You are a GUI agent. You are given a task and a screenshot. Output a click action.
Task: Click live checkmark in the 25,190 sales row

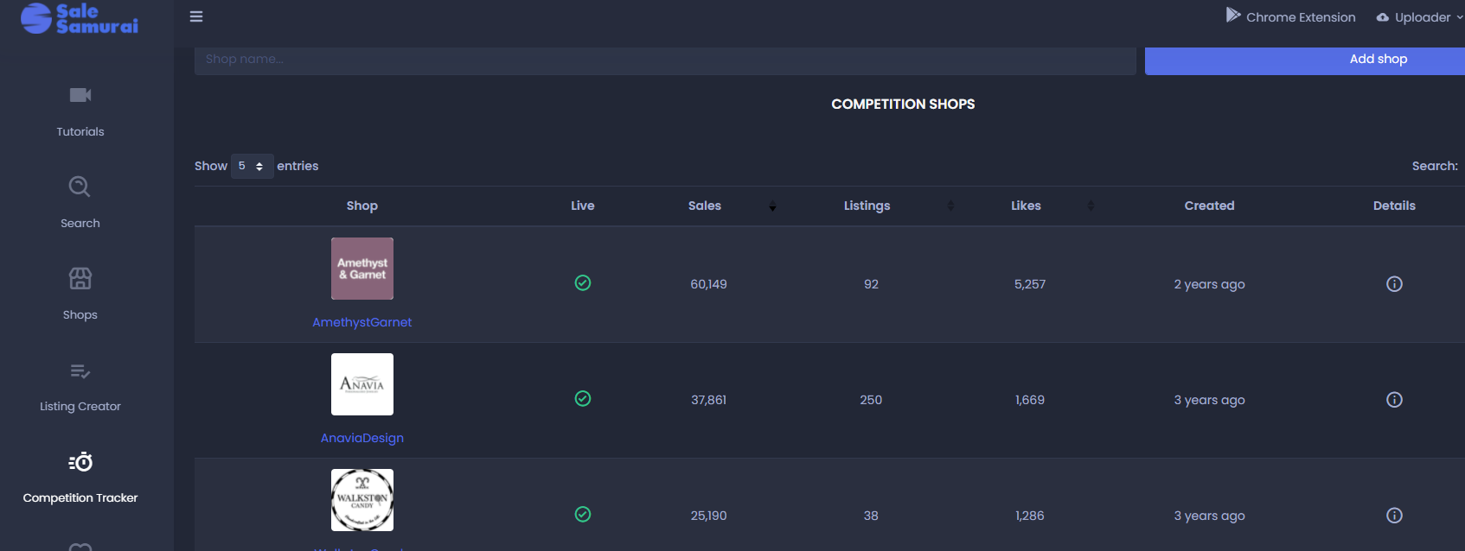(583, 515)
